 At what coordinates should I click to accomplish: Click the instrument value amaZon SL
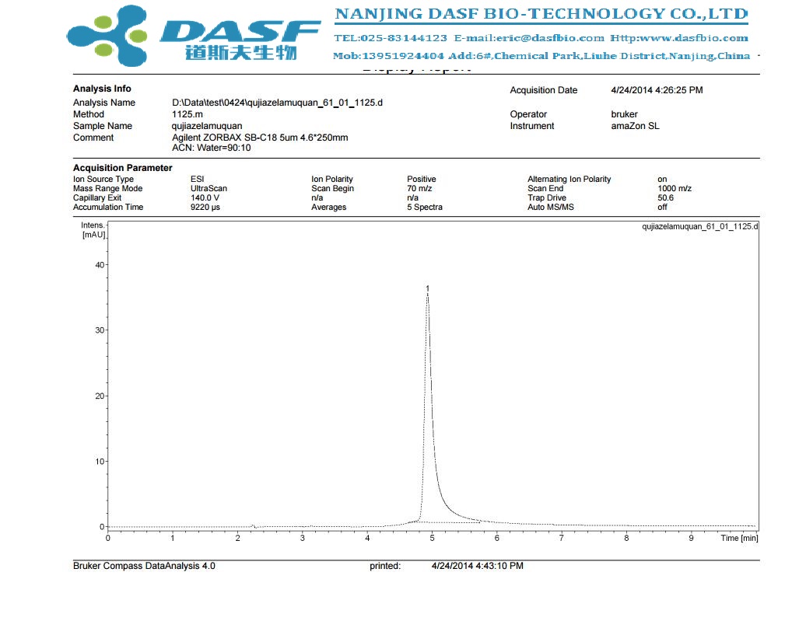(635, 126)
